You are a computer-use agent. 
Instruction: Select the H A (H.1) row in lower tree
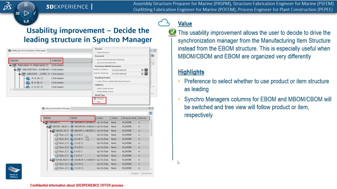pyautogui.click(x=102, y=168)
